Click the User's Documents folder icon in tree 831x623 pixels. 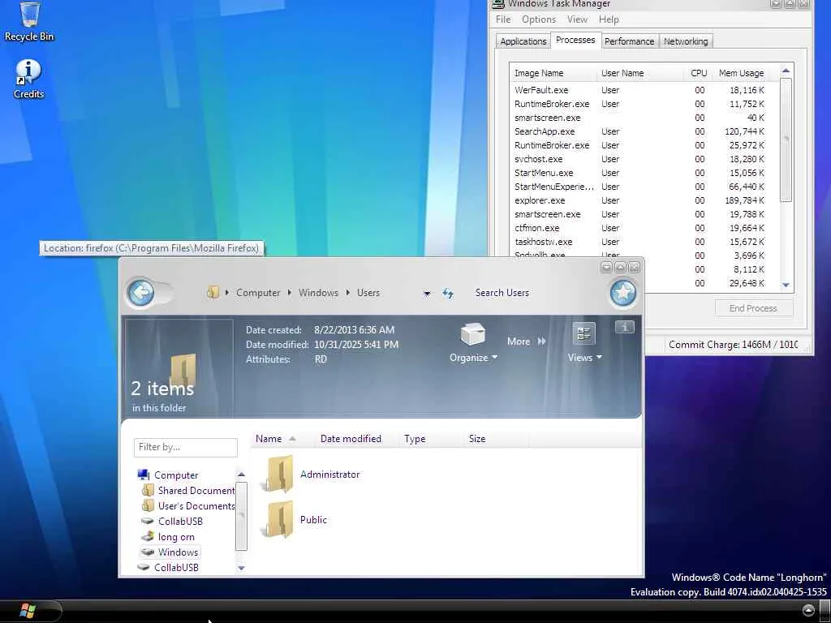click(x=149, y=505)
